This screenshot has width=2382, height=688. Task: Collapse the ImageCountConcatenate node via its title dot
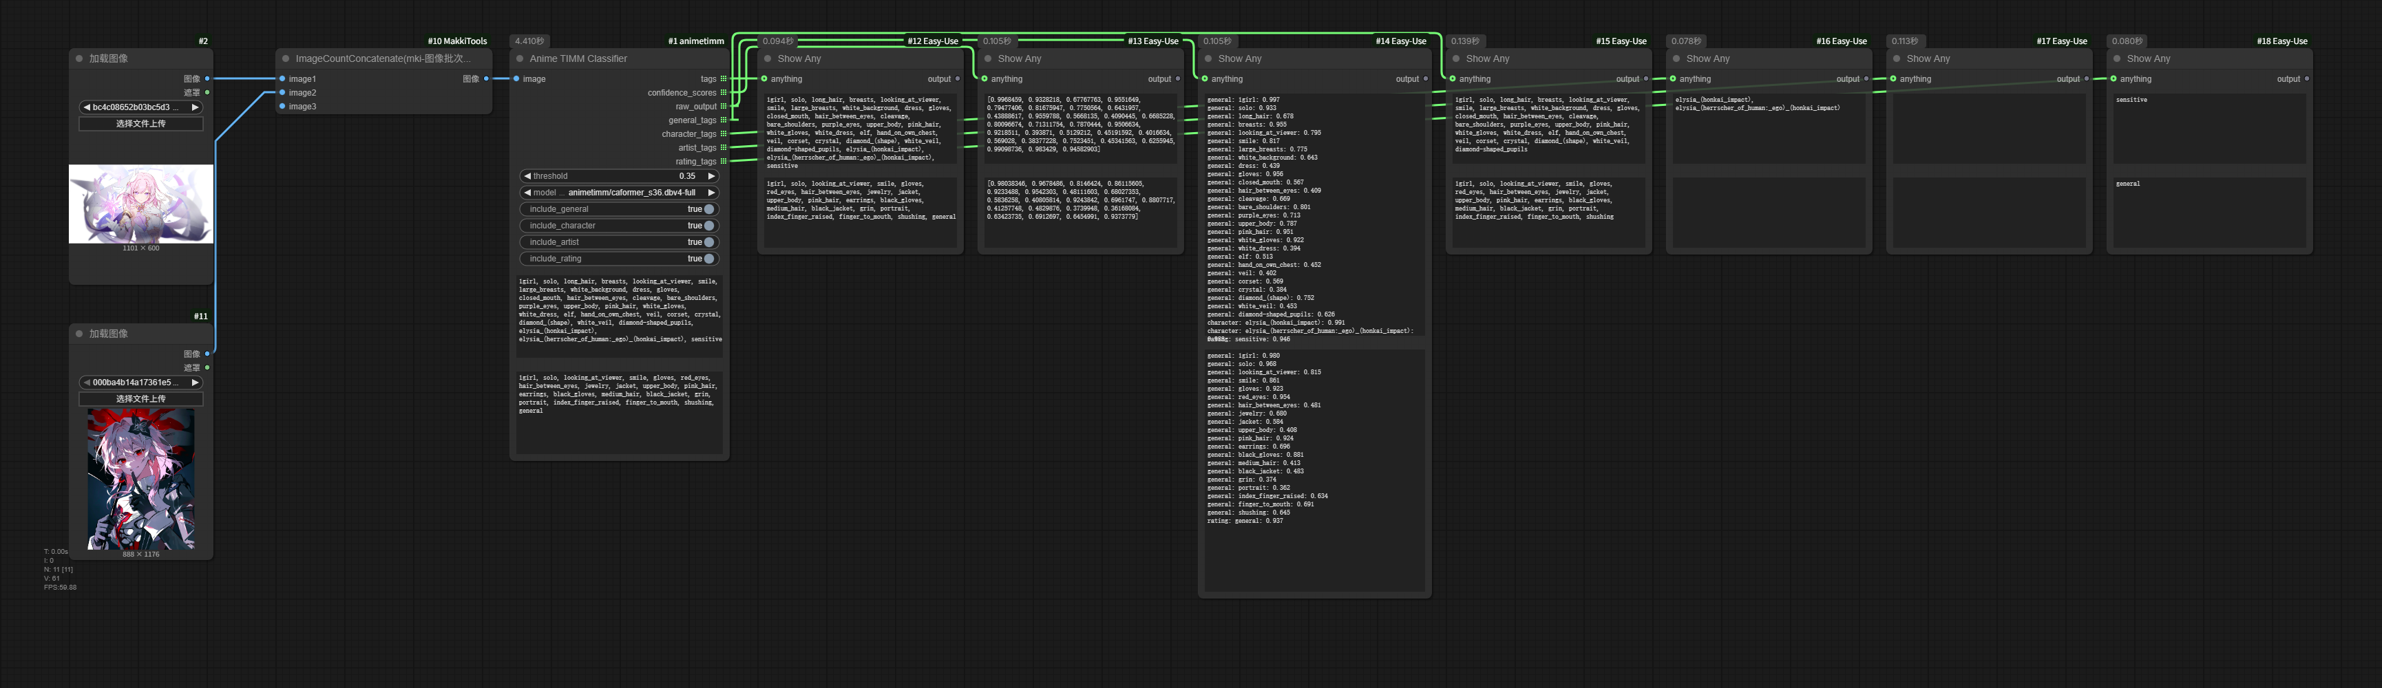tap(286, 58)
